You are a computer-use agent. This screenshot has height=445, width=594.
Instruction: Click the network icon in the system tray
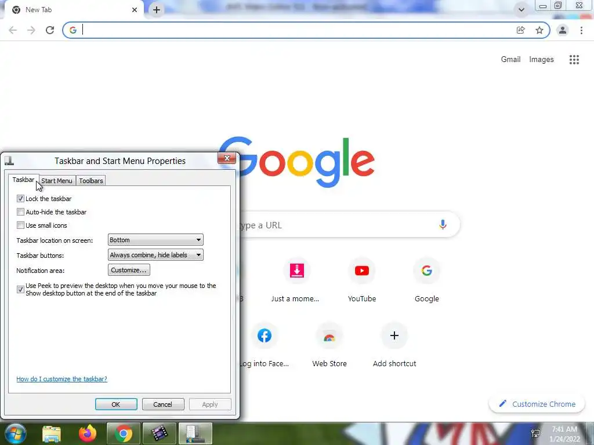coord(535,433)
